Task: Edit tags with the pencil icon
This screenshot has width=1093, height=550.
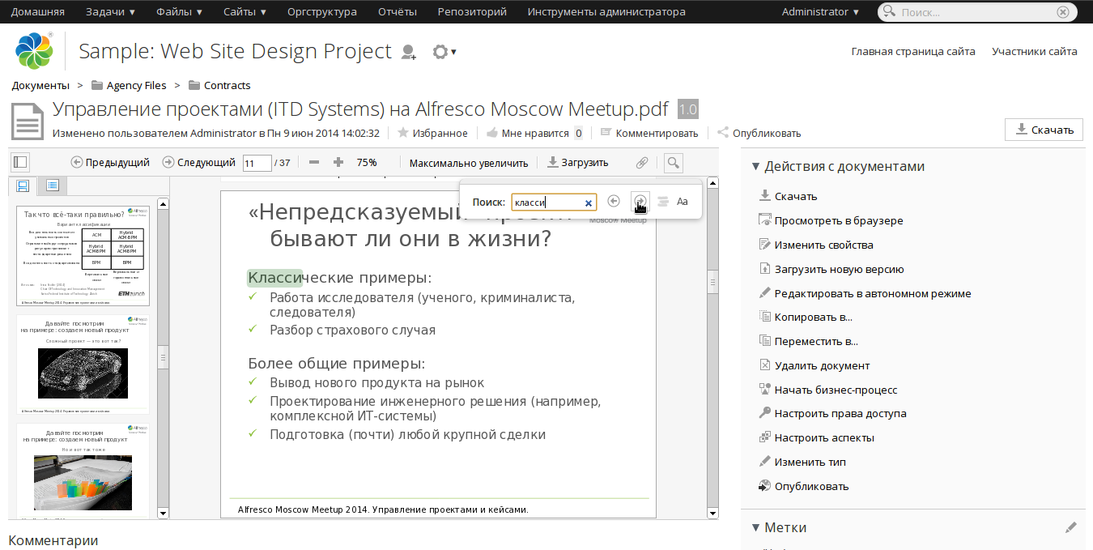Action: pyautogui.click(x=1071, y=527)
